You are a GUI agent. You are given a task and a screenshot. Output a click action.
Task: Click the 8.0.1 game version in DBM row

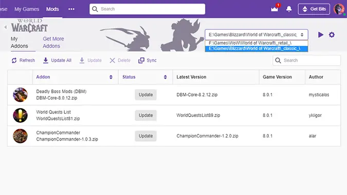(267, 95)
